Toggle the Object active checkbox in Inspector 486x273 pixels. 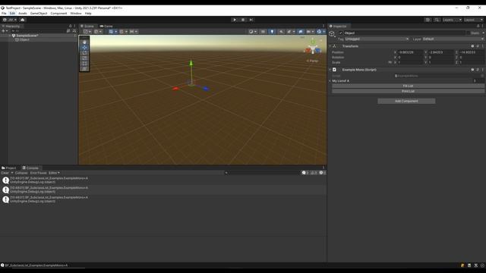pos(341,33)
